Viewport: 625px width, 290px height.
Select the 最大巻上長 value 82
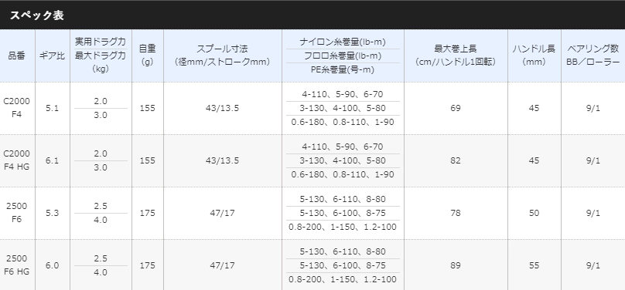click(x=456, y=160)
